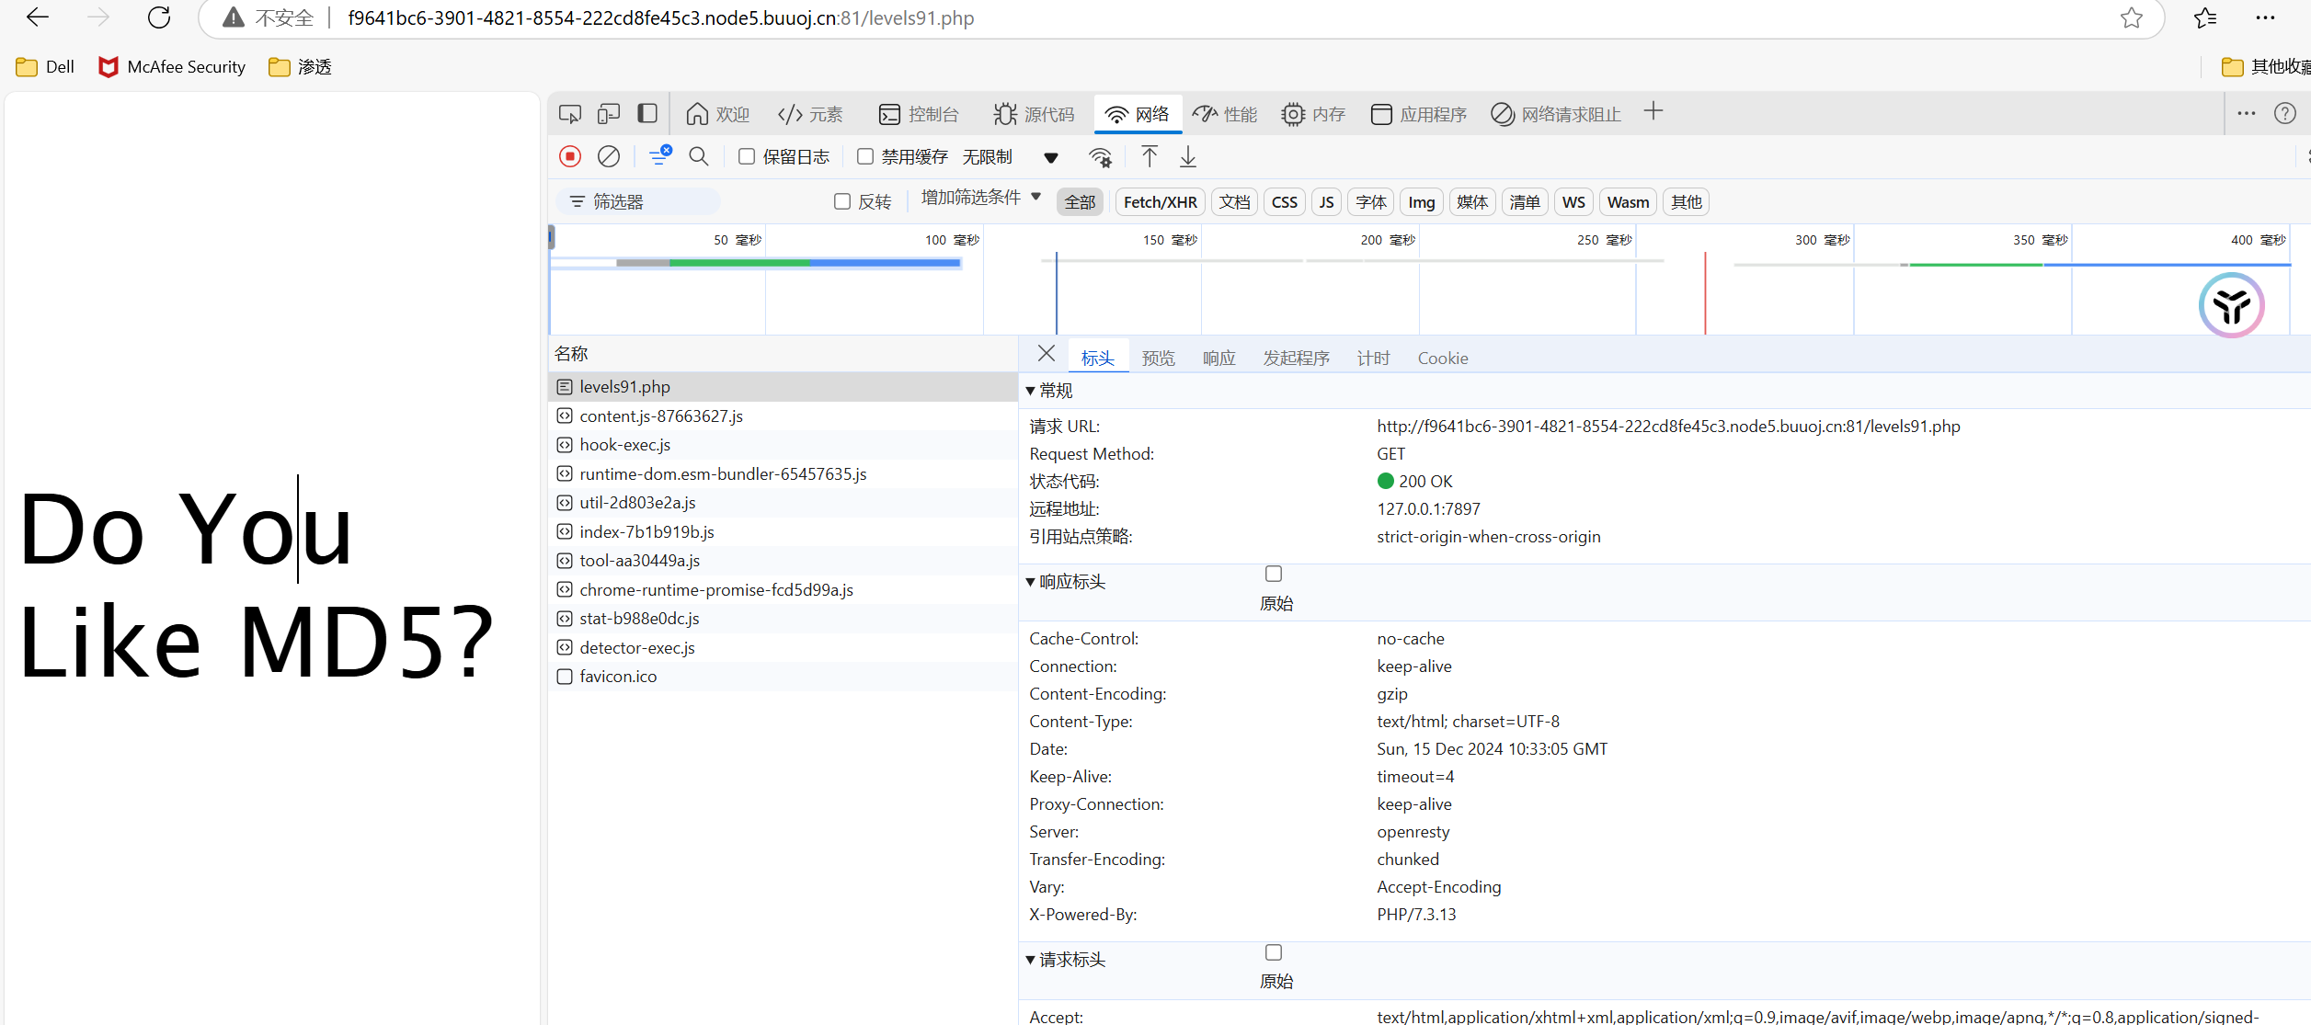2311x1025 pixels.
Task: Open the 无限制 throttling dropdown
Action: tap(988, 156)
